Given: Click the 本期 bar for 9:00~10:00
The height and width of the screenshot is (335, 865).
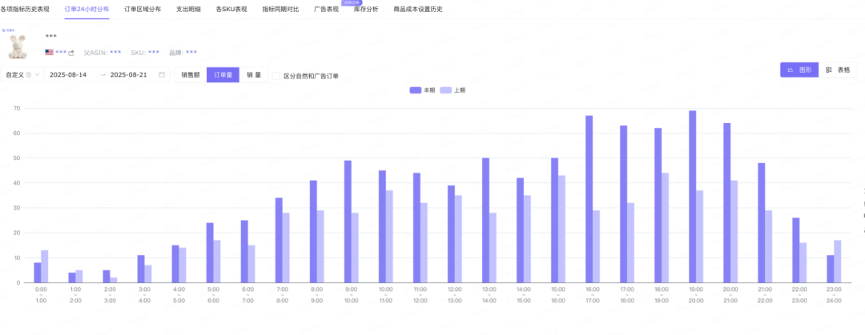Looking at the screenshot, I should point(348,221).
